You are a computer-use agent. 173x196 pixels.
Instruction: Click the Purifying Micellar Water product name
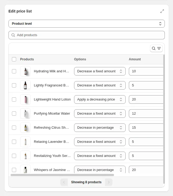tap(52, 114)
